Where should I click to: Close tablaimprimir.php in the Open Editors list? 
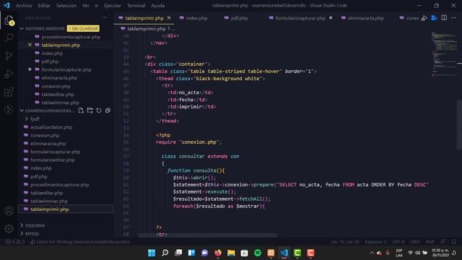[x=30, y=45]
